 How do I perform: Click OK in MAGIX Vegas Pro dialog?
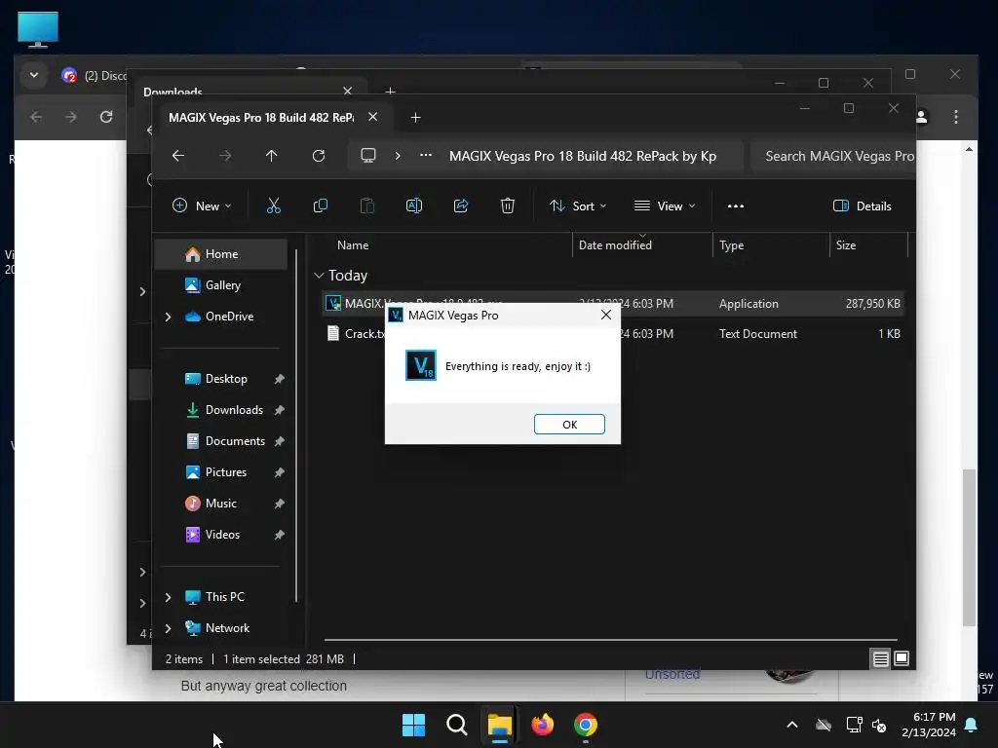[x=569, y=425]
